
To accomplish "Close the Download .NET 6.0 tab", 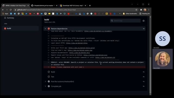I will coord(85,5).
